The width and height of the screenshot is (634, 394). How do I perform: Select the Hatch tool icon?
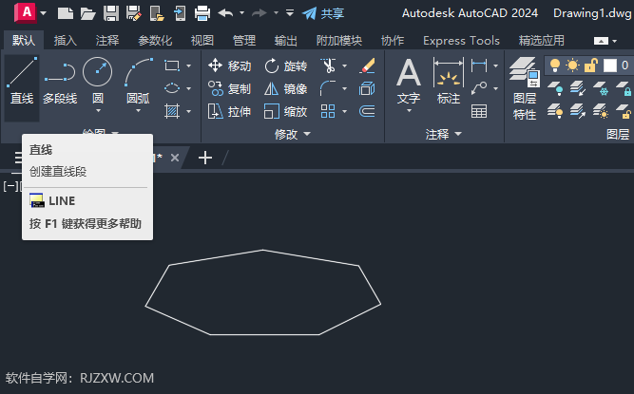click(172, 111)
